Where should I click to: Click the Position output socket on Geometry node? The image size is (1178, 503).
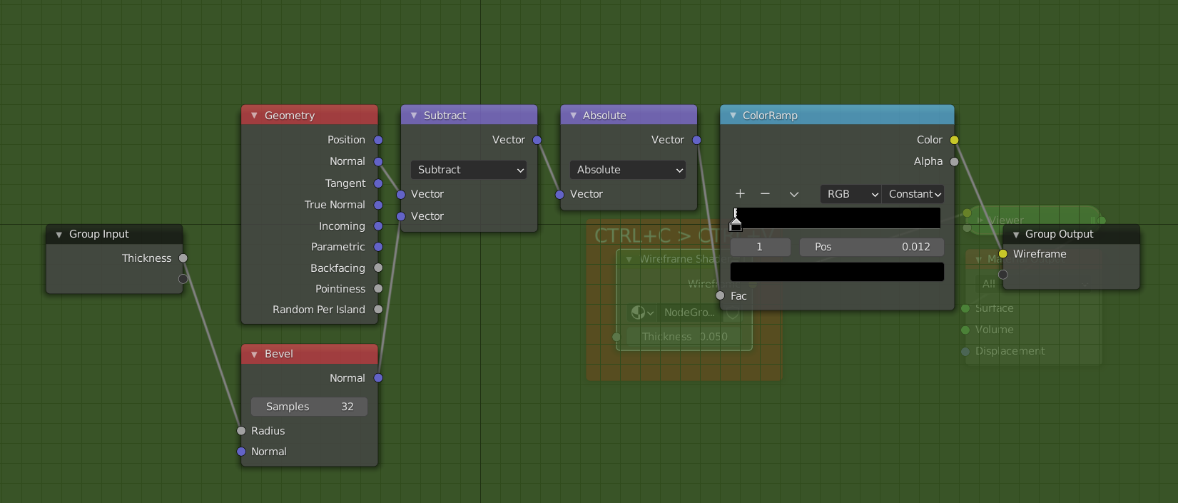(378, 140)
